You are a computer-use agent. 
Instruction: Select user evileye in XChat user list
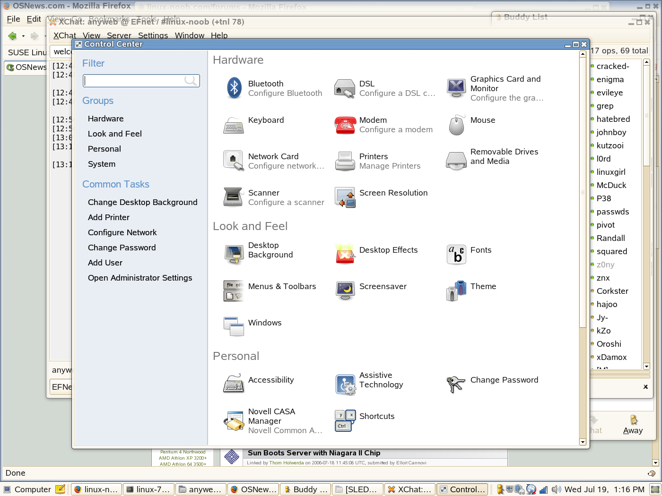(610, 93)
